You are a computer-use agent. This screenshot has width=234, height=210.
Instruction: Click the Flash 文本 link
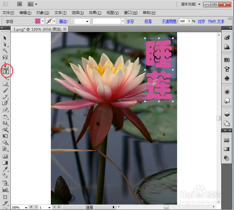point(216,21)
